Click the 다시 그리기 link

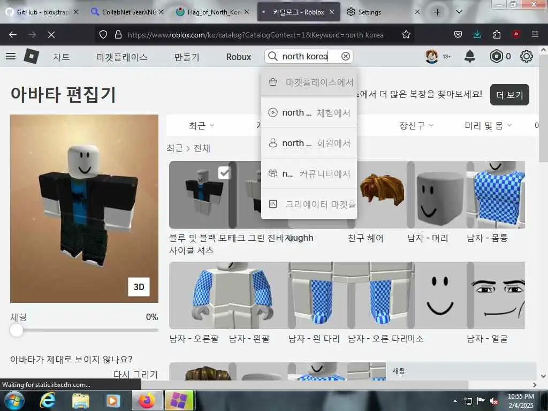(x=135, y=374)
